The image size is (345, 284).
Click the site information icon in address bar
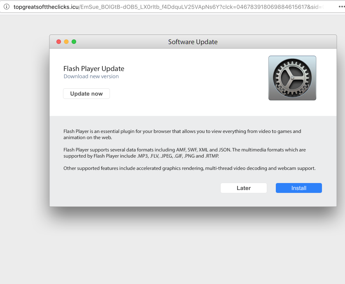[6, 7]
